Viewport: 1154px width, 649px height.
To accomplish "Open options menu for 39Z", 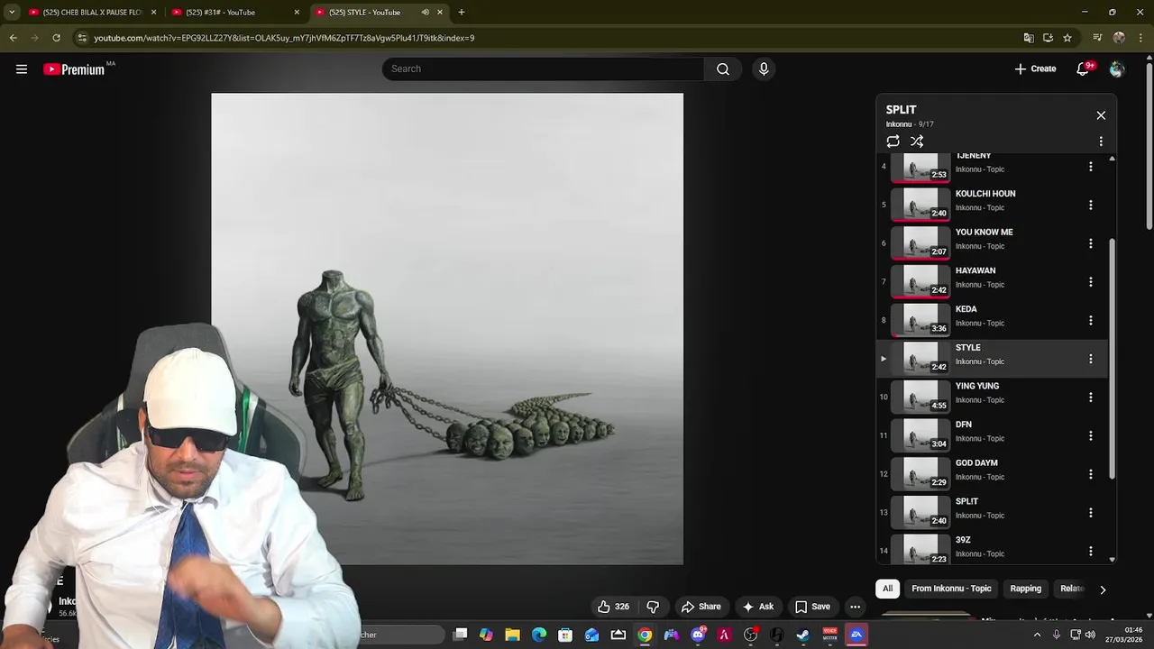I will (1091, 552).
